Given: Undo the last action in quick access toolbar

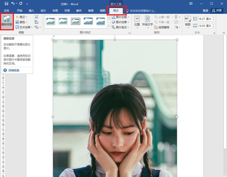Looking at the screenshot, I should click(13, 4).
